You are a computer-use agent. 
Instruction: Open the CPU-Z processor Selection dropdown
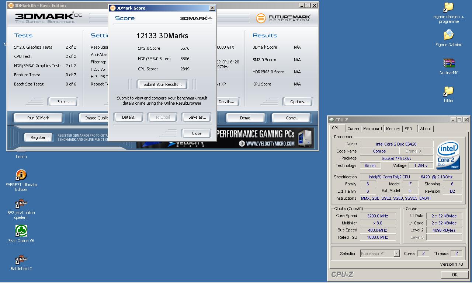click(x=380, y=254)
